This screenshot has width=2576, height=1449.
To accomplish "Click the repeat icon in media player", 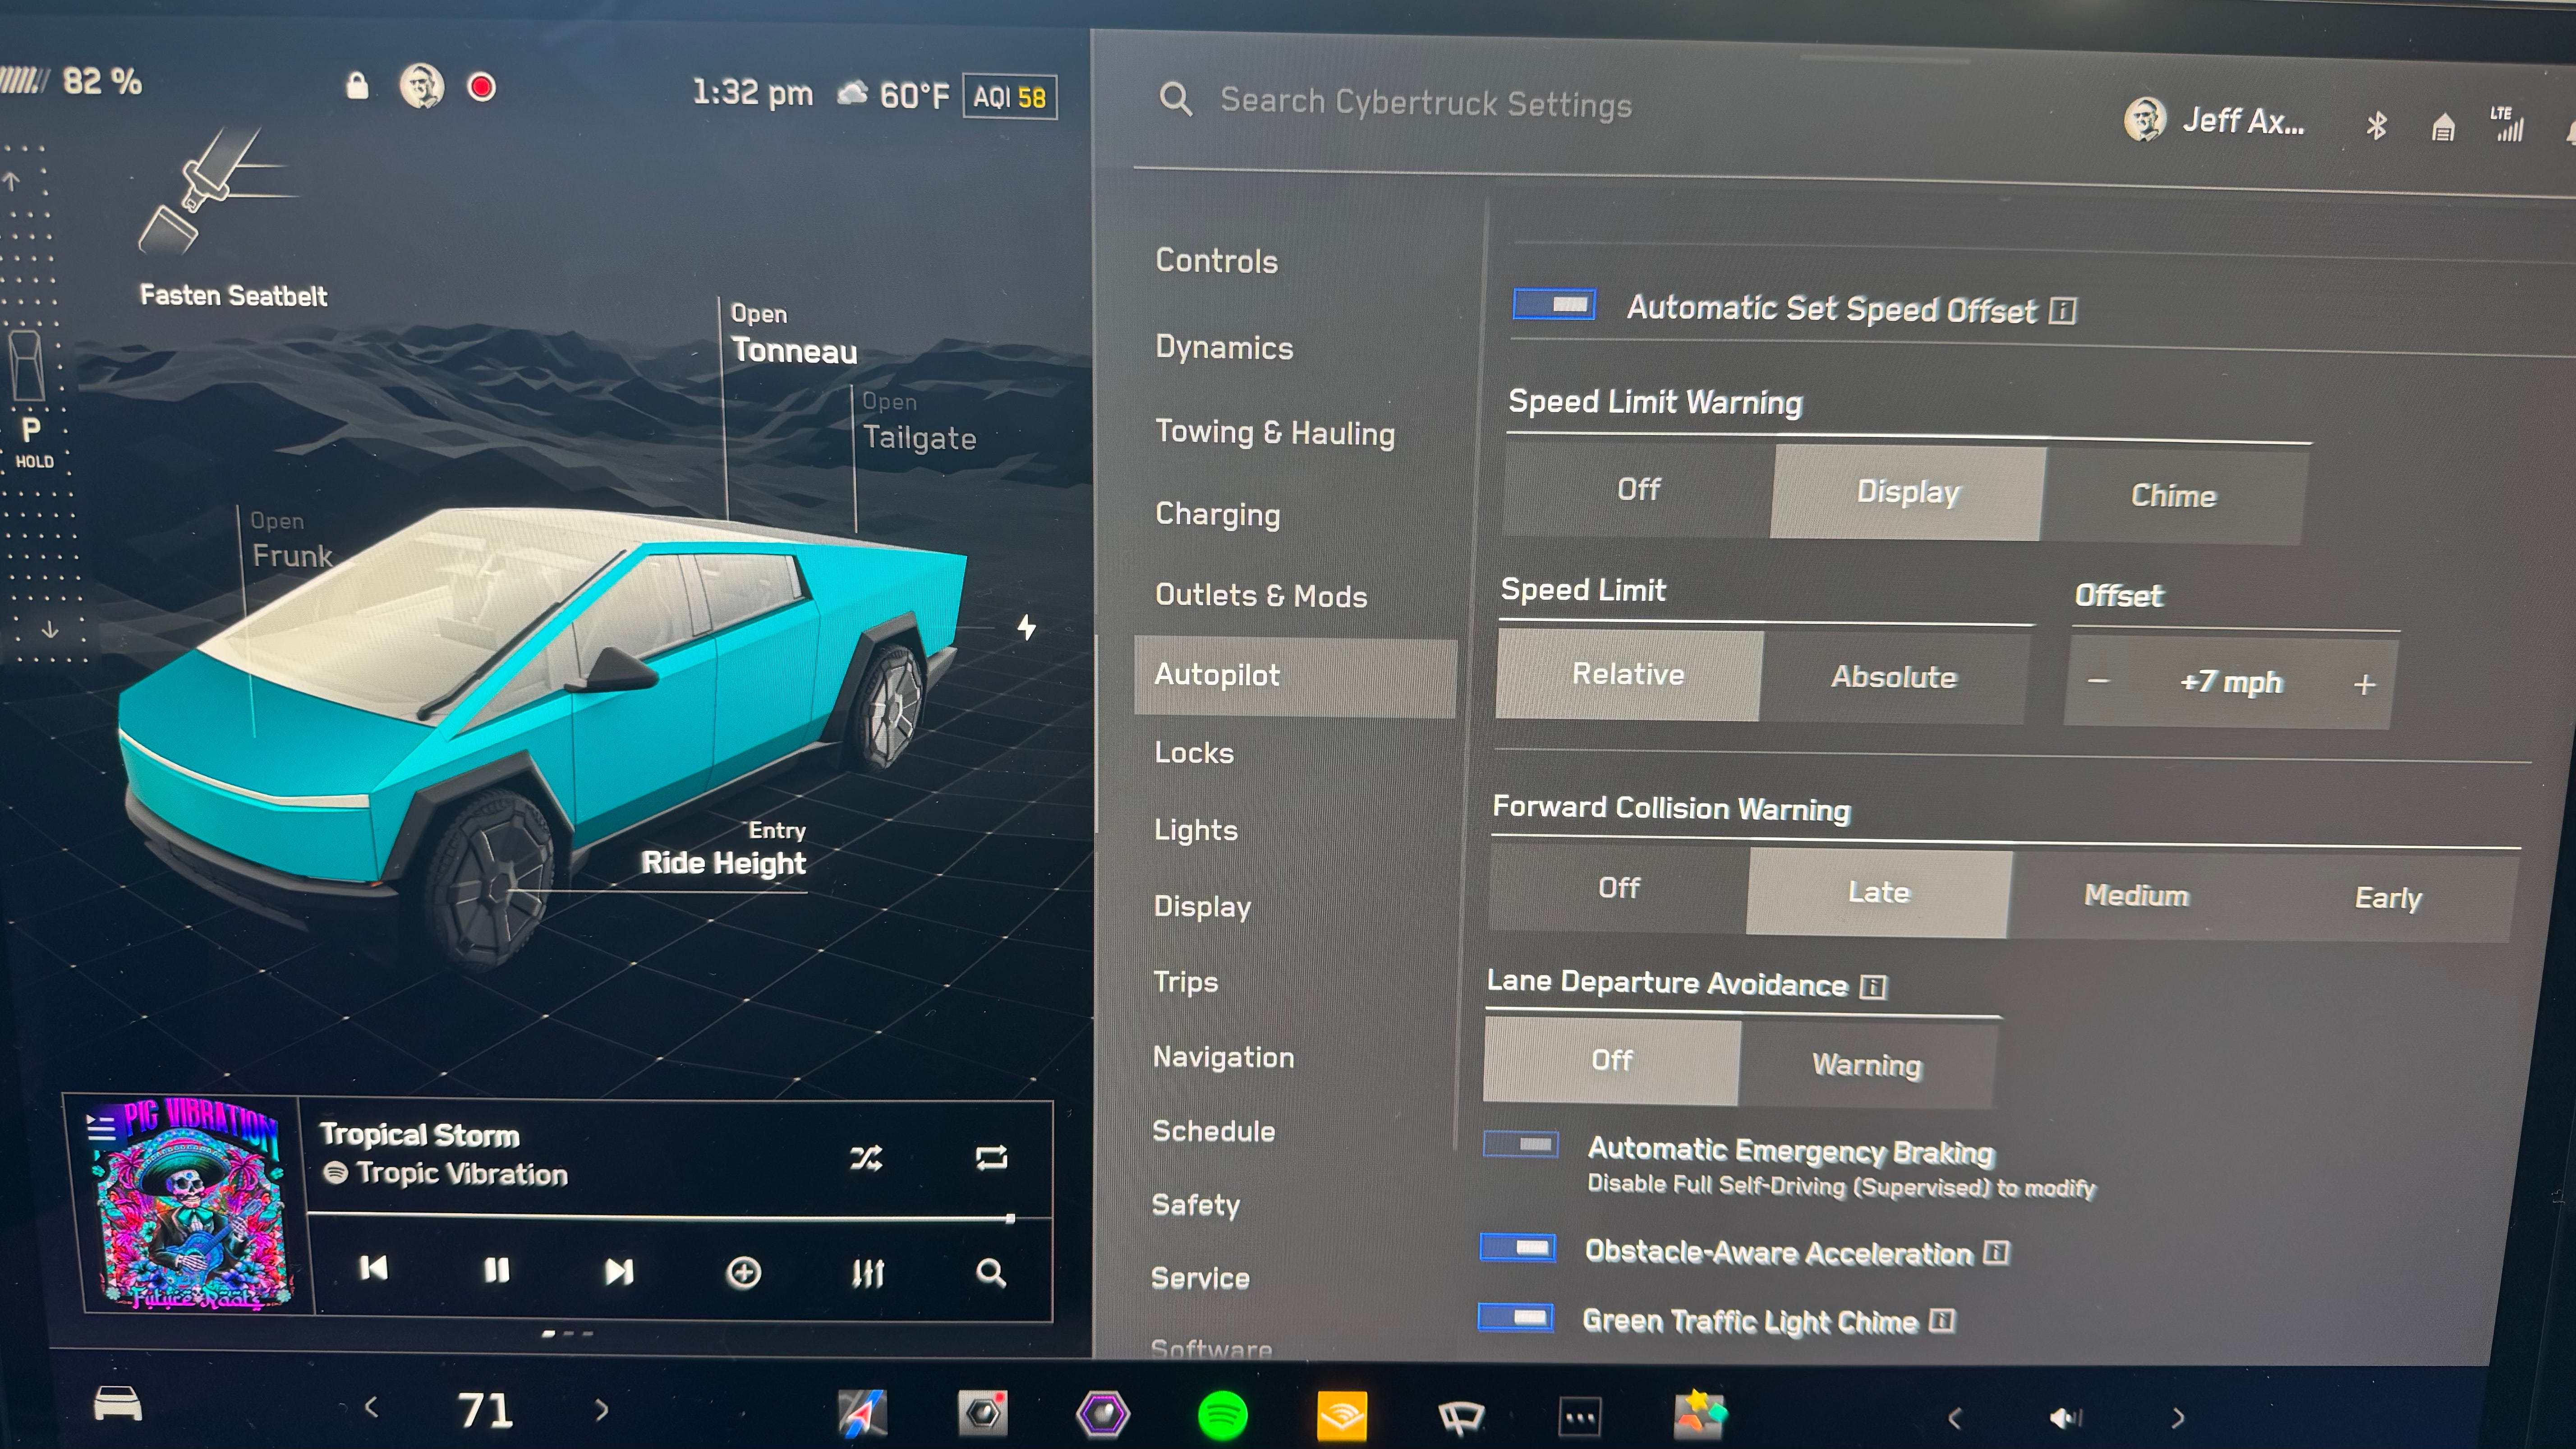I will tap(991, 1158).
